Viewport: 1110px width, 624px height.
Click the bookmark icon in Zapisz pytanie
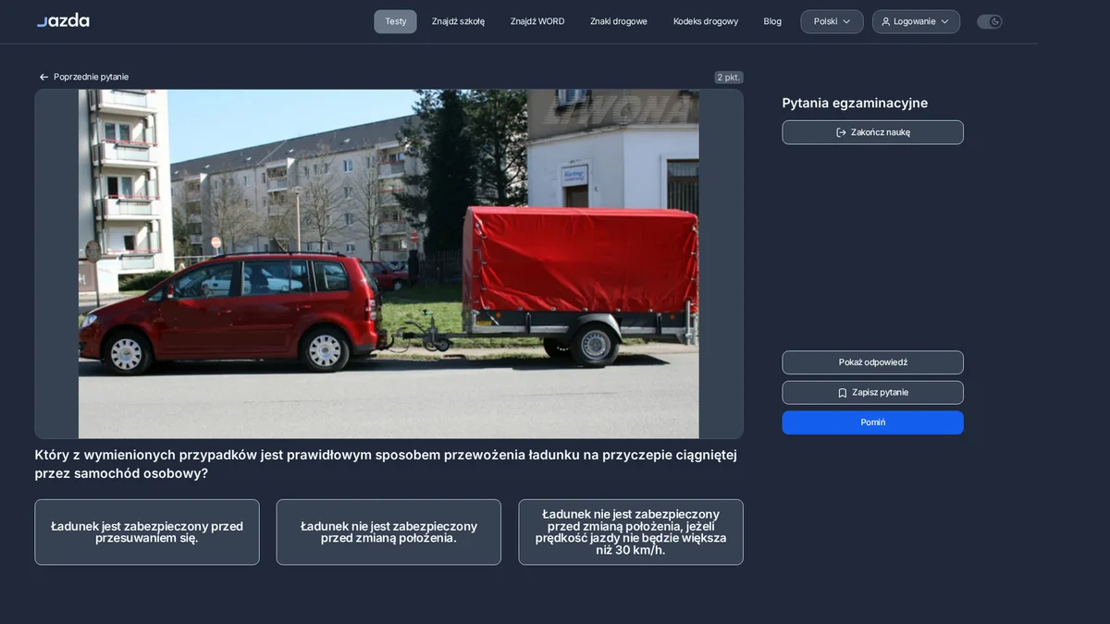click(842, 393)
